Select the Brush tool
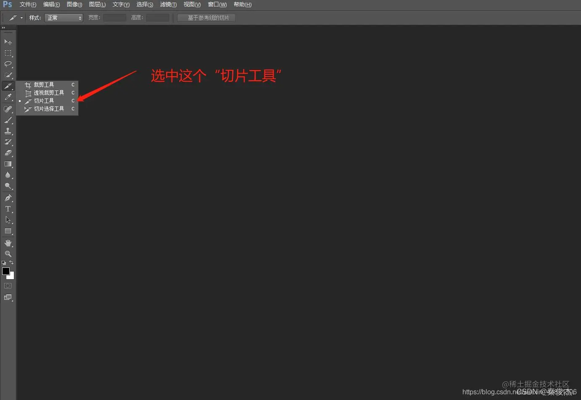This screenshot has width=581, height=400. pos(8,120)
